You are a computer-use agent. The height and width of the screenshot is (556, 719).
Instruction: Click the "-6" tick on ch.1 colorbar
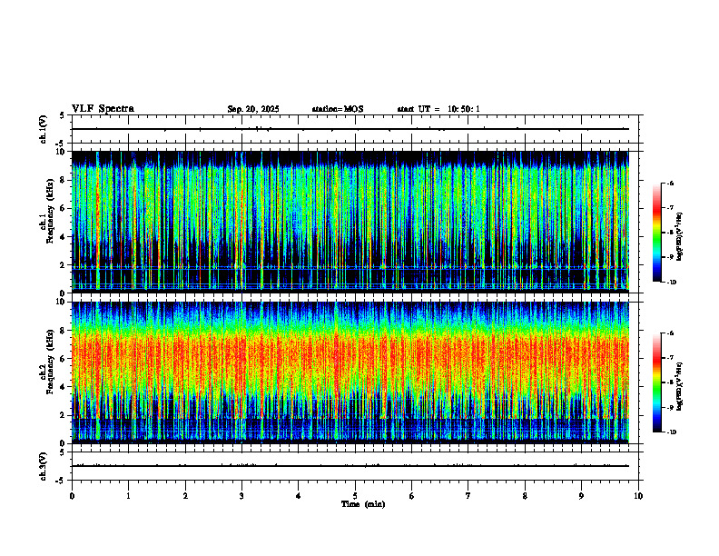[x=670, y=183]
